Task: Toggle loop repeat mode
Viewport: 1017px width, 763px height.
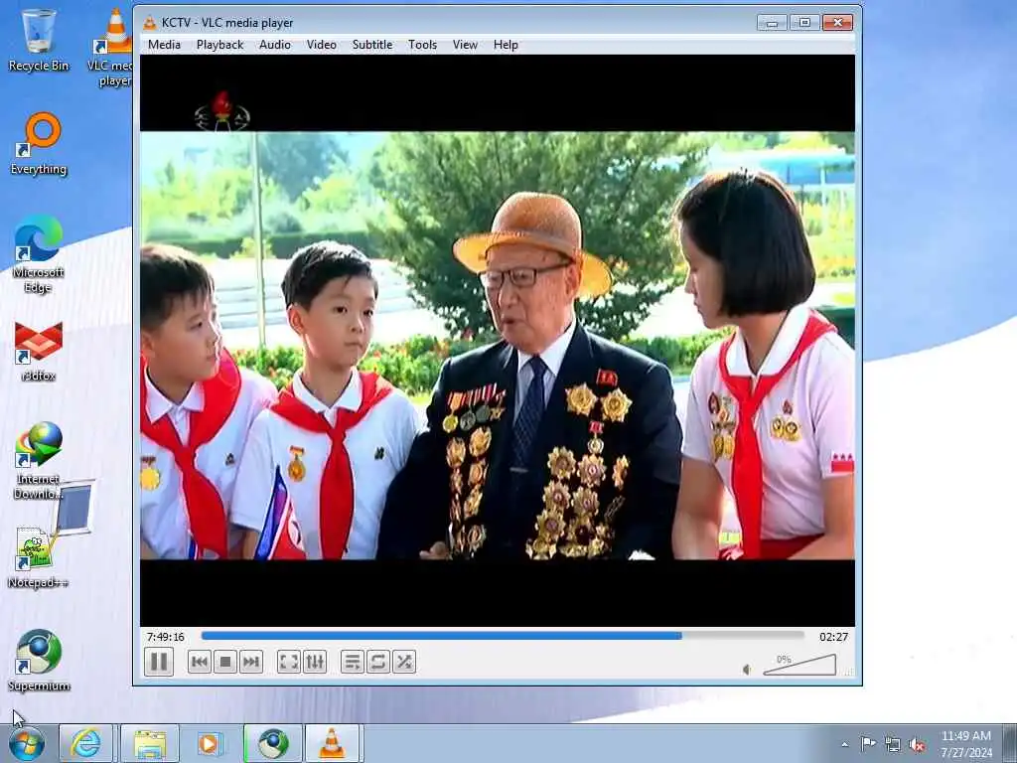Action: pyautogui.click(x=378, y=662)
